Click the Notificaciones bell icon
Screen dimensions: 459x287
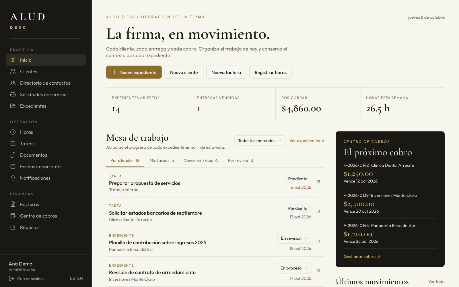click(13, 178)
